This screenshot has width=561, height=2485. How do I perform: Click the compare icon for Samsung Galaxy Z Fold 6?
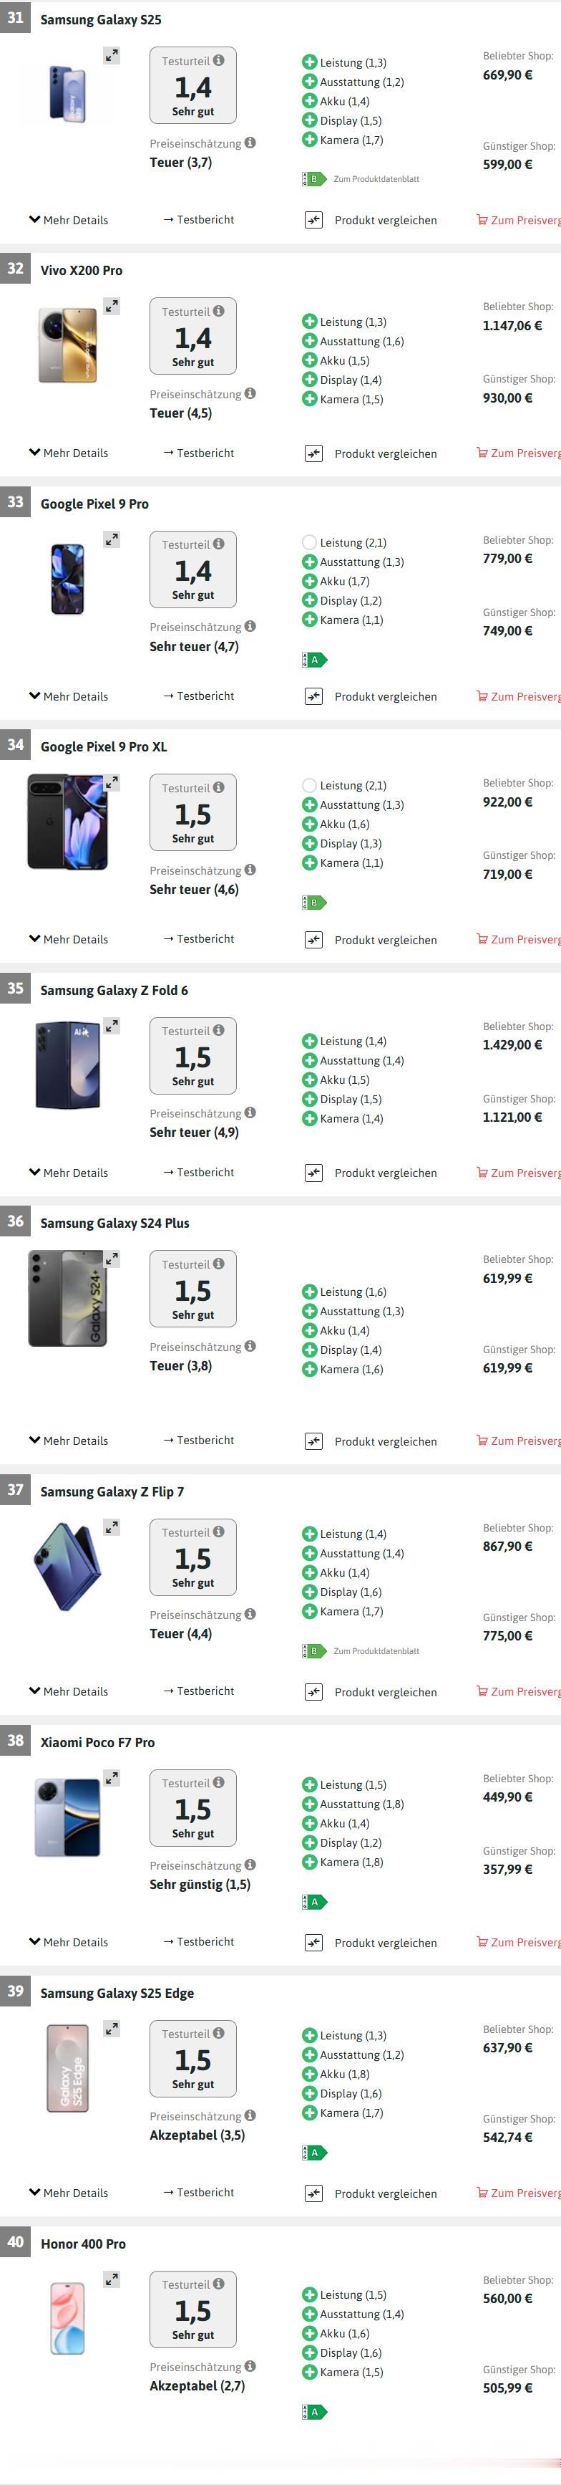[313, 1173]
